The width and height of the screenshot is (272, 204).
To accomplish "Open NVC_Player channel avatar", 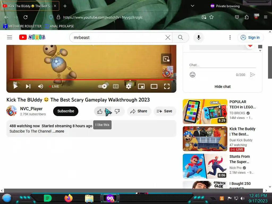I will coord(12,111).
